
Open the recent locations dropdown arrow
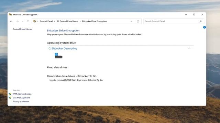click(x=23, y=21)
